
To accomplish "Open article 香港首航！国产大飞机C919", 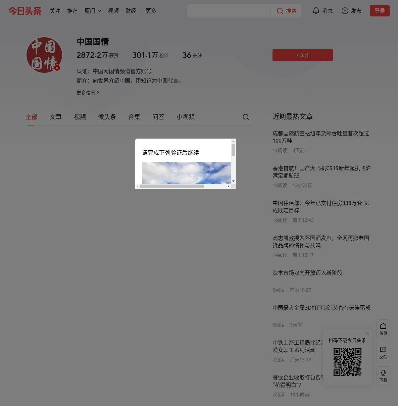I will tap(321, 172).
